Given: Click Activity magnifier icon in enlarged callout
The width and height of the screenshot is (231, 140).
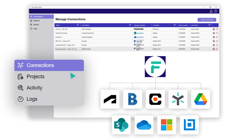Looking at the screenshot, I should 21,88.
